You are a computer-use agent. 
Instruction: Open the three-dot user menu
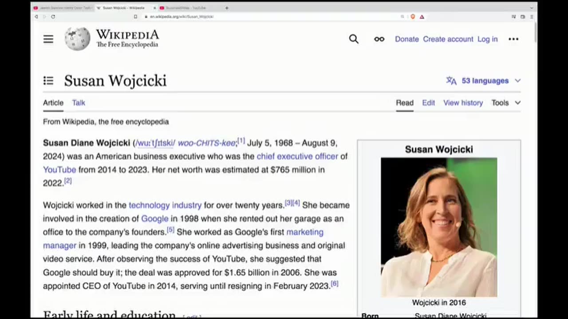click(513, 39)
